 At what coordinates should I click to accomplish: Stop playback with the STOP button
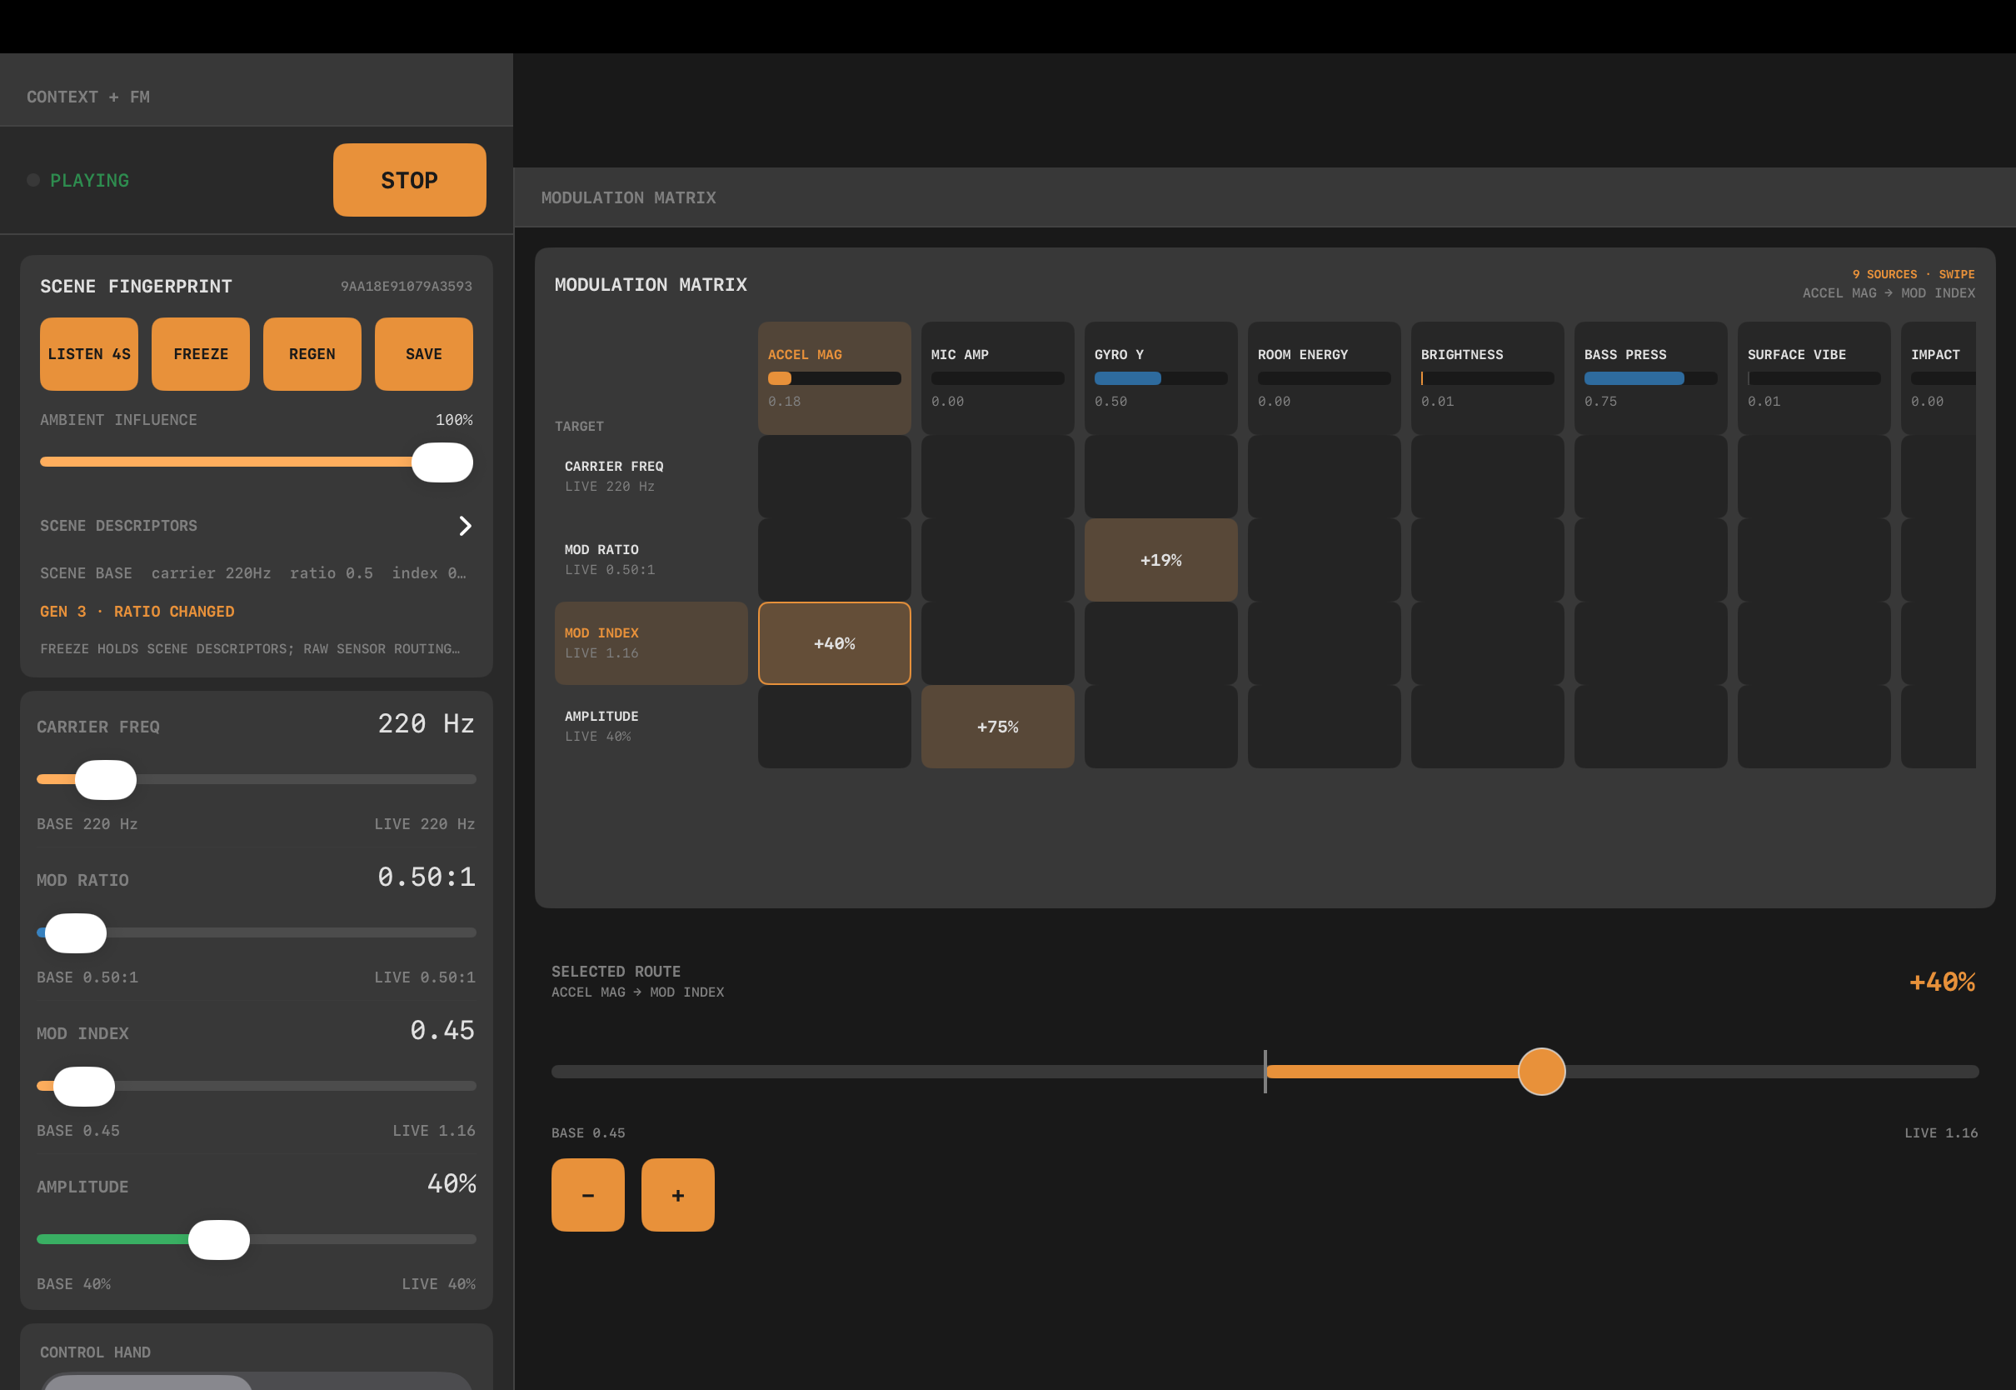(x=409, y=180)
